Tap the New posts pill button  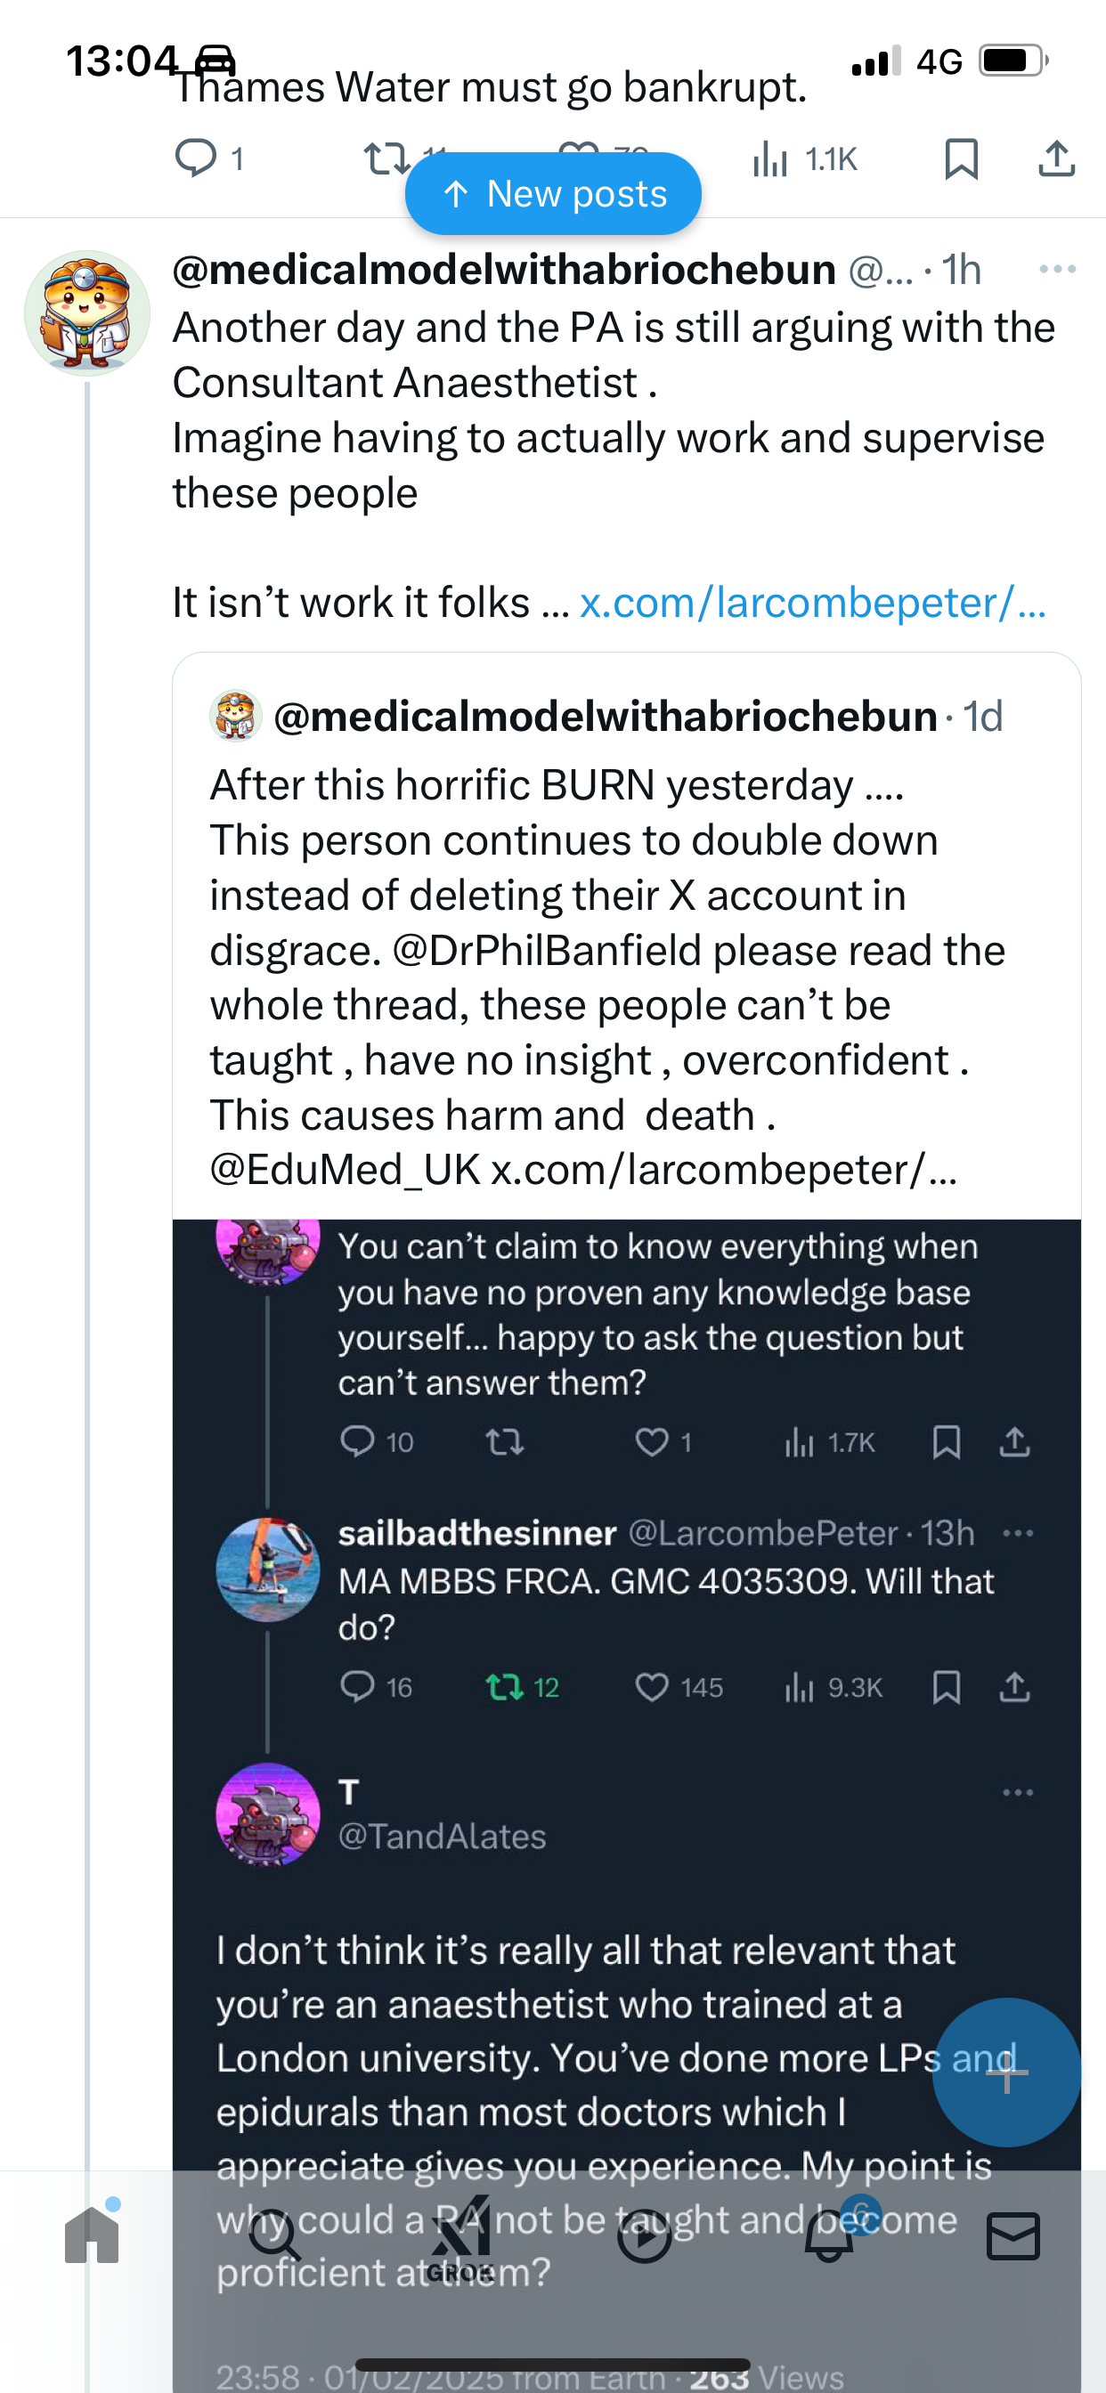pos(553,193)
